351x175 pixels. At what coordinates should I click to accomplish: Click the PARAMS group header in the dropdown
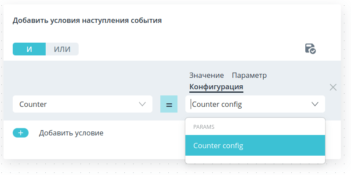point(204,127)
